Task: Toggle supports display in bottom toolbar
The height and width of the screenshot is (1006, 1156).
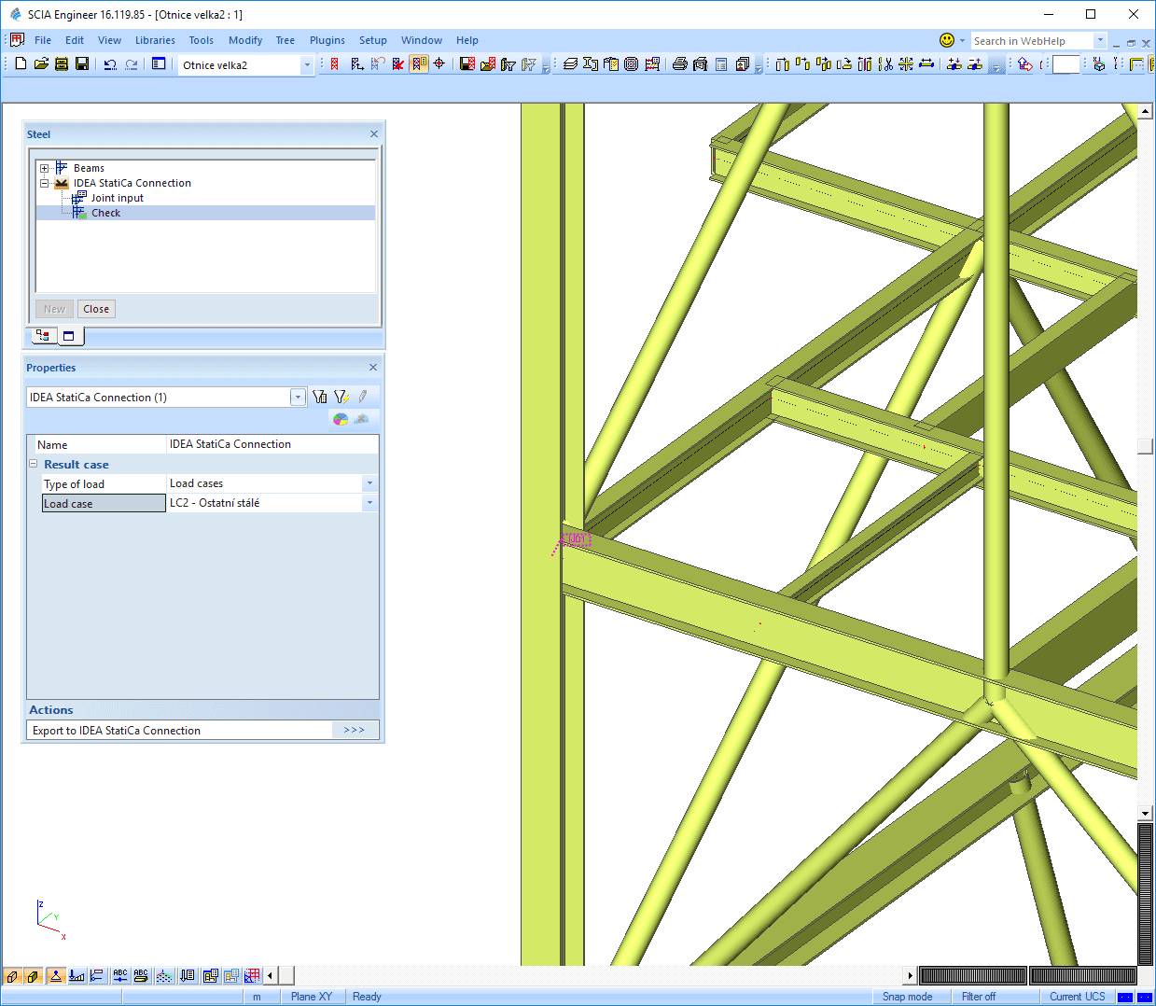Action: pos(56,976)
